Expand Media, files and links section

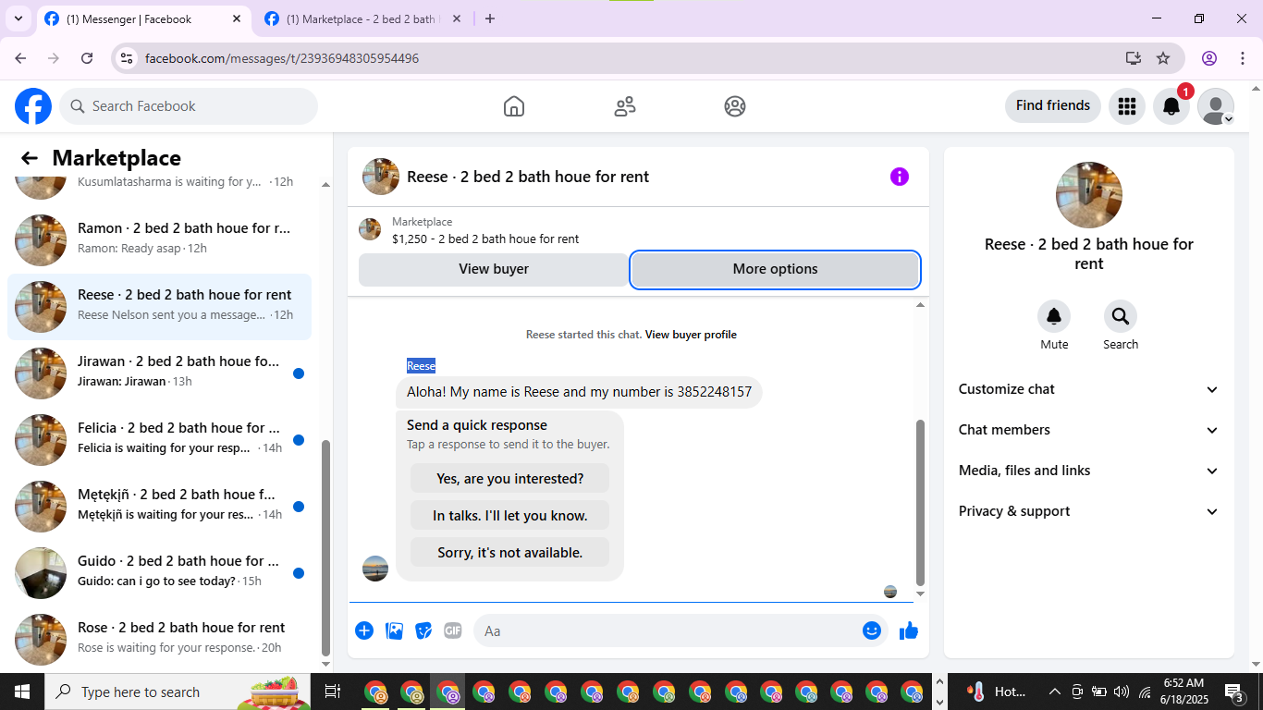pos(1089,471)
